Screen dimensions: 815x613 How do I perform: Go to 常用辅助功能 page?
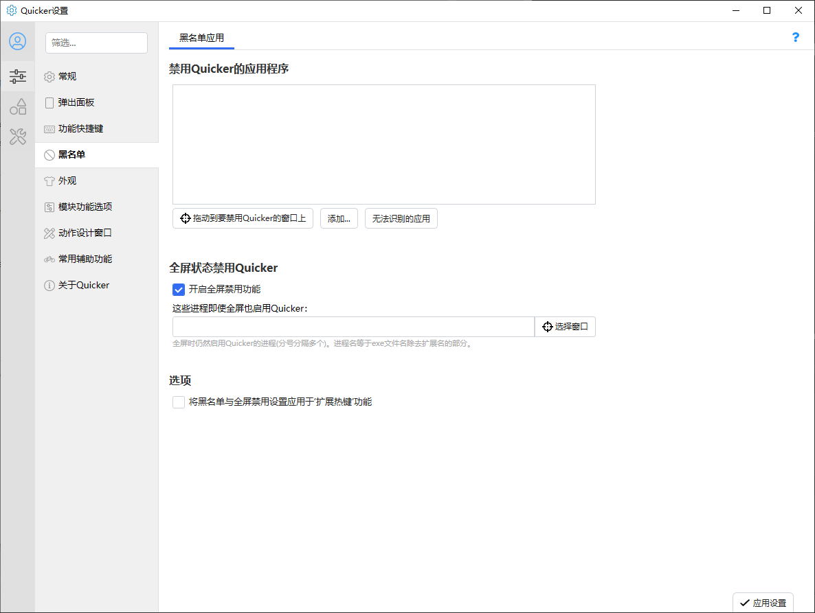pyautogui.click(x=97, y=259)
